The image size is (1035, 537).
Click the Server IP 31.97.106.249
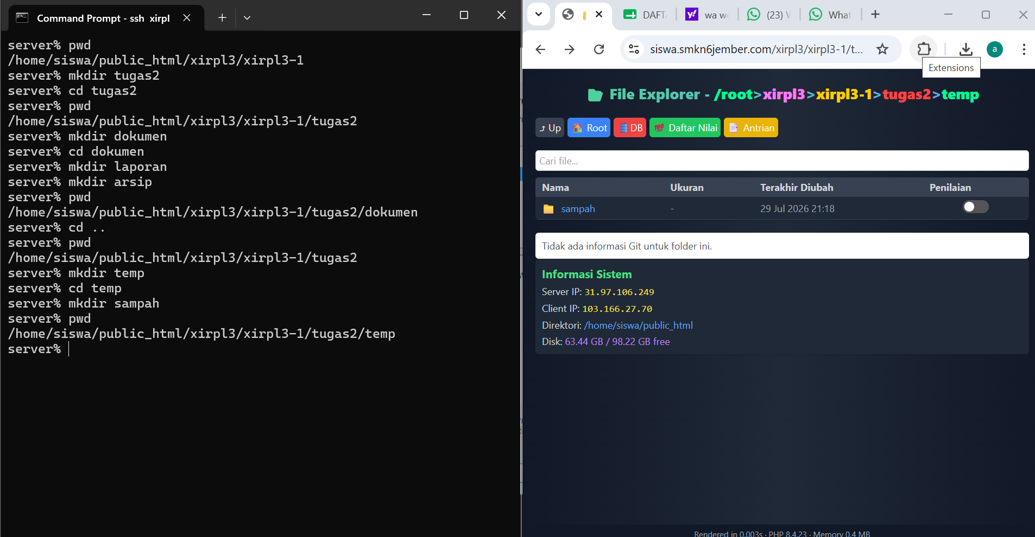tap(619, 292)
